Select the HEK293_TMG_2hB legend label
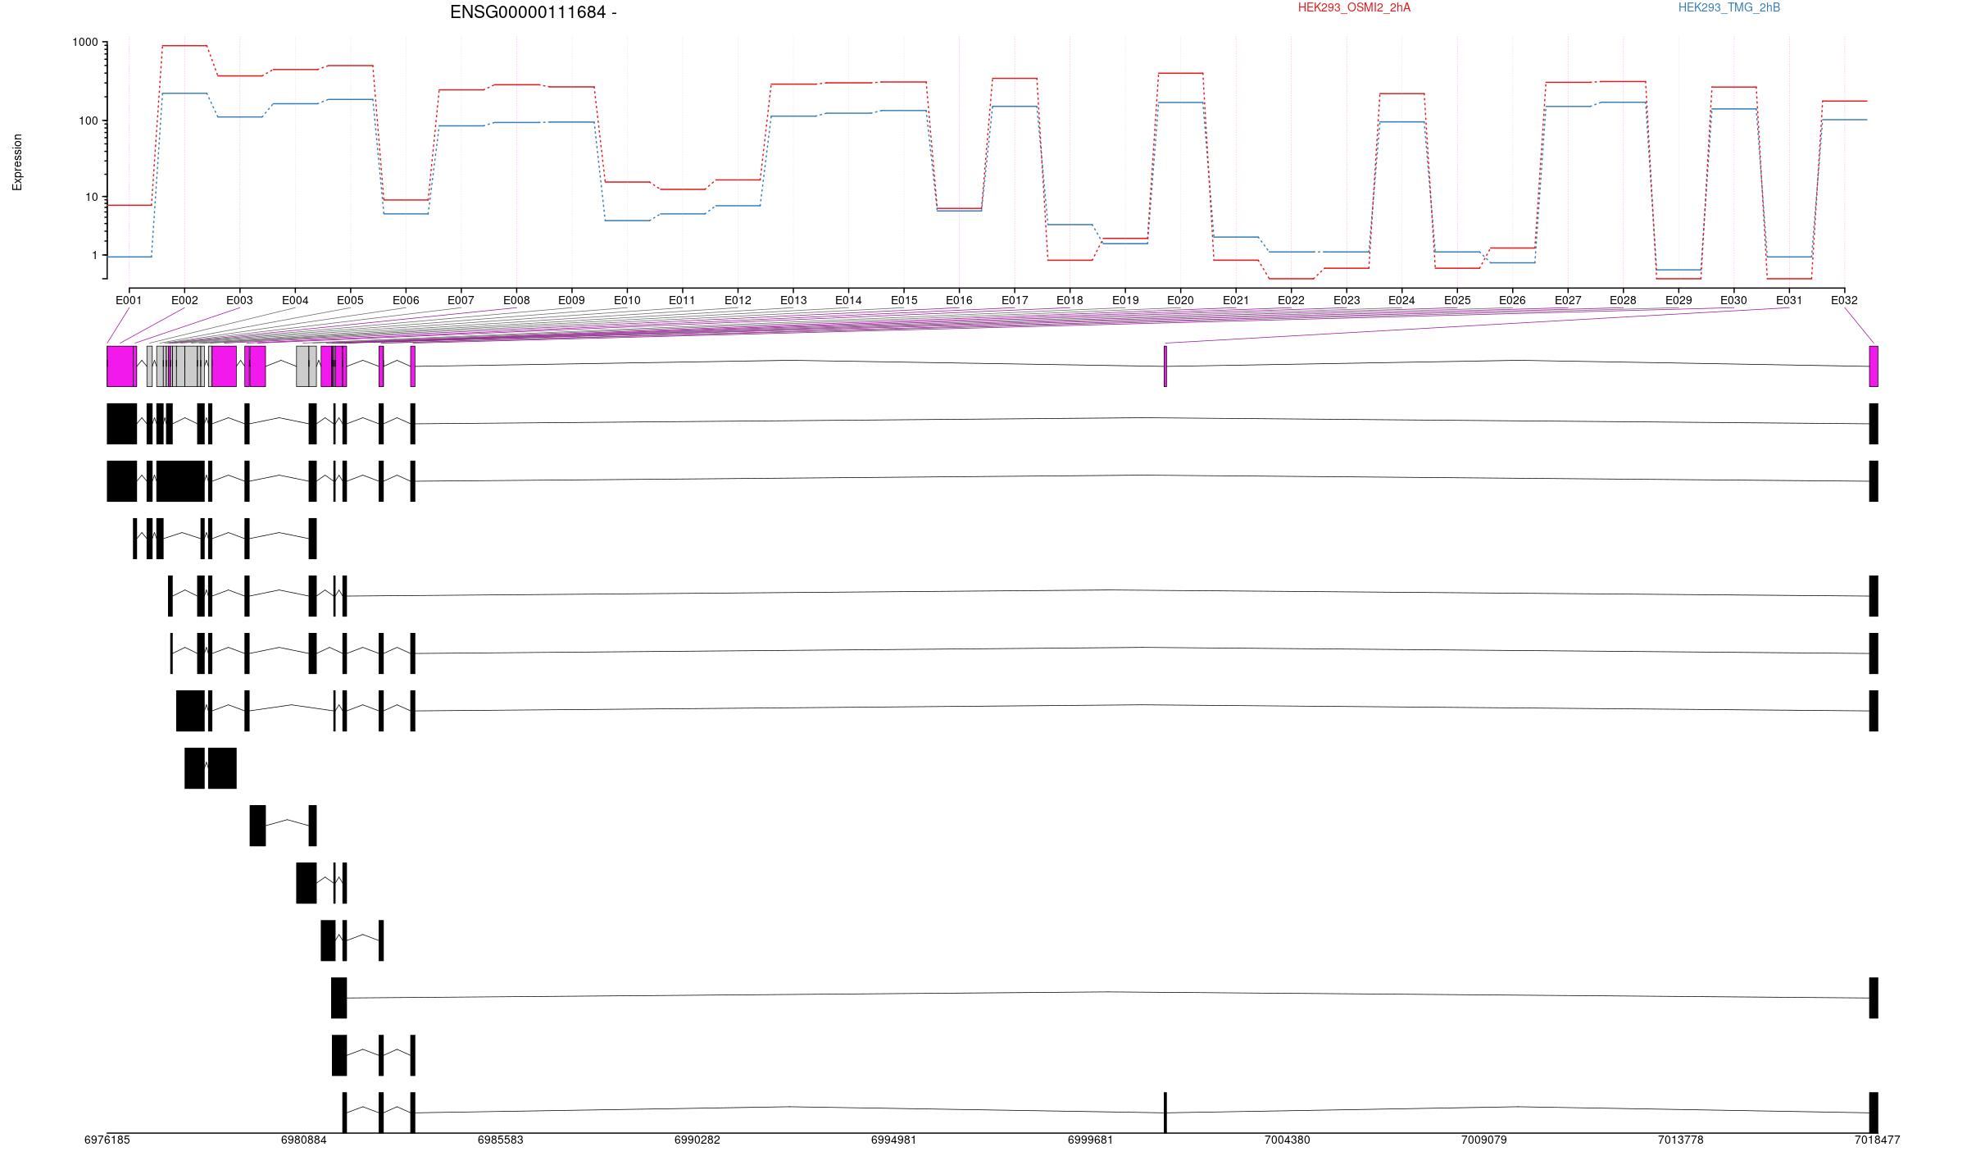Screen dimensions: 1967x1156 coord(1729,7)
